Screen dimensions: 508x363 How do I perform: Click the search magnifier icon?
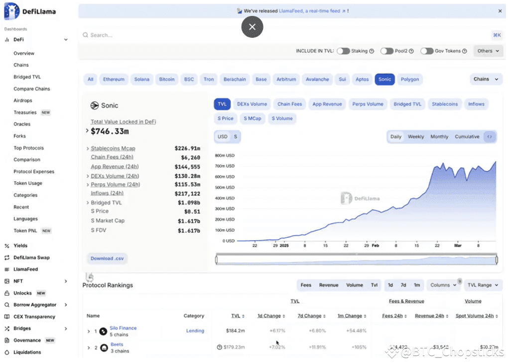85,35
